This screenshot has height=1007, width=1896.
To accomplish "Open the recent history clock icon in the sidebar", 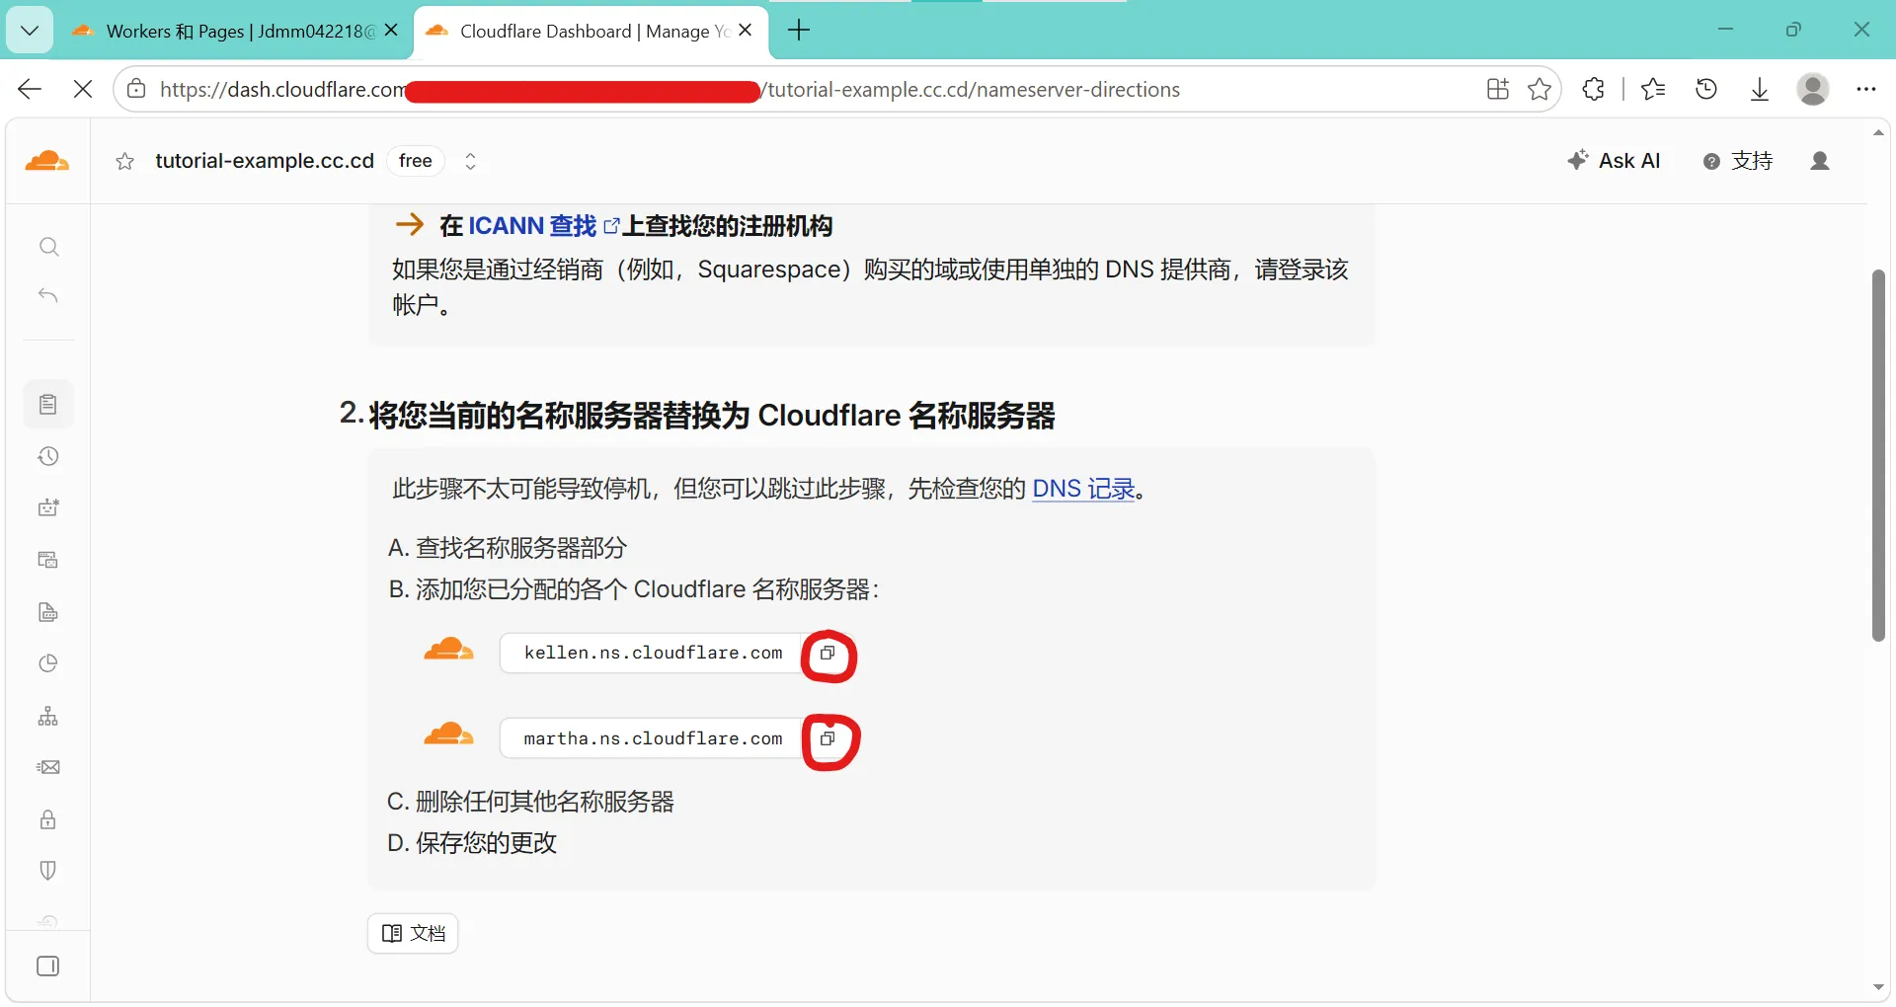I will 48,456.
